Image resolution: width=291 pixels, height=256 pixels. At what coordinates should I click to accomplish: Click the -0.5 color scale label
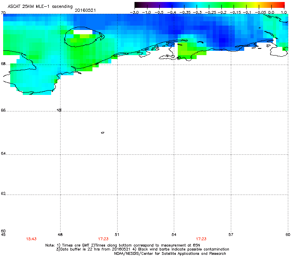coord(159,13)
